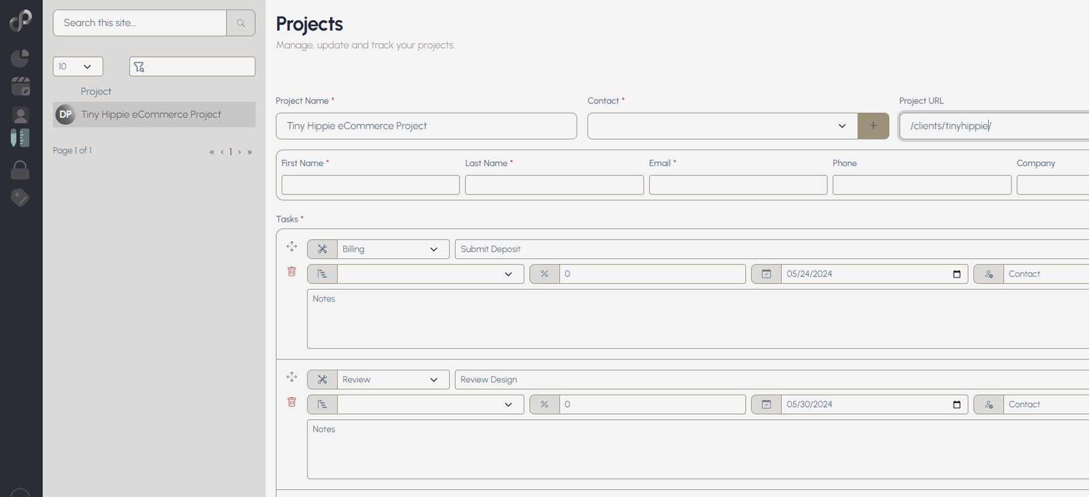Open the pie chart dashboard icon in sidebar
Image resolution: width=1089 pixels, height=497 pixels.
coord(20,58)
